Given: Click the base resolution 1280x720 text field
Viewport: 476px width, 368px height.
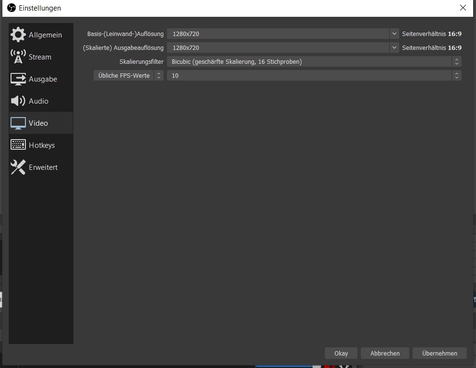Looking at the screenshot, I should pyautogui.click(x=278, y=34).
